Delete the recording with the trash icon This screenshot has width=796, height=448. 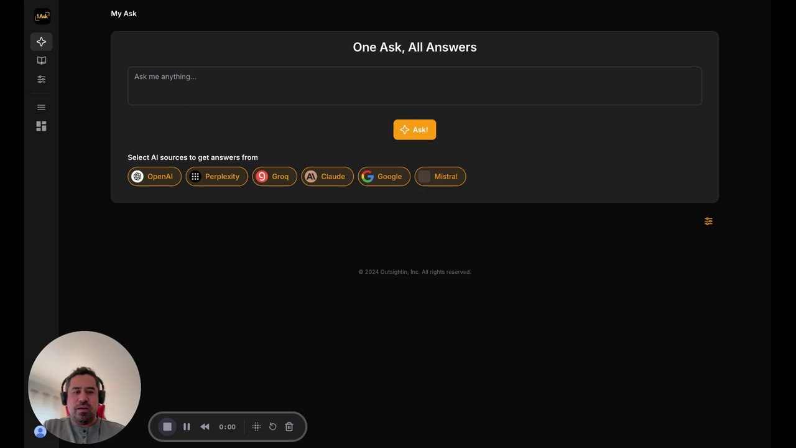[289, 426]
